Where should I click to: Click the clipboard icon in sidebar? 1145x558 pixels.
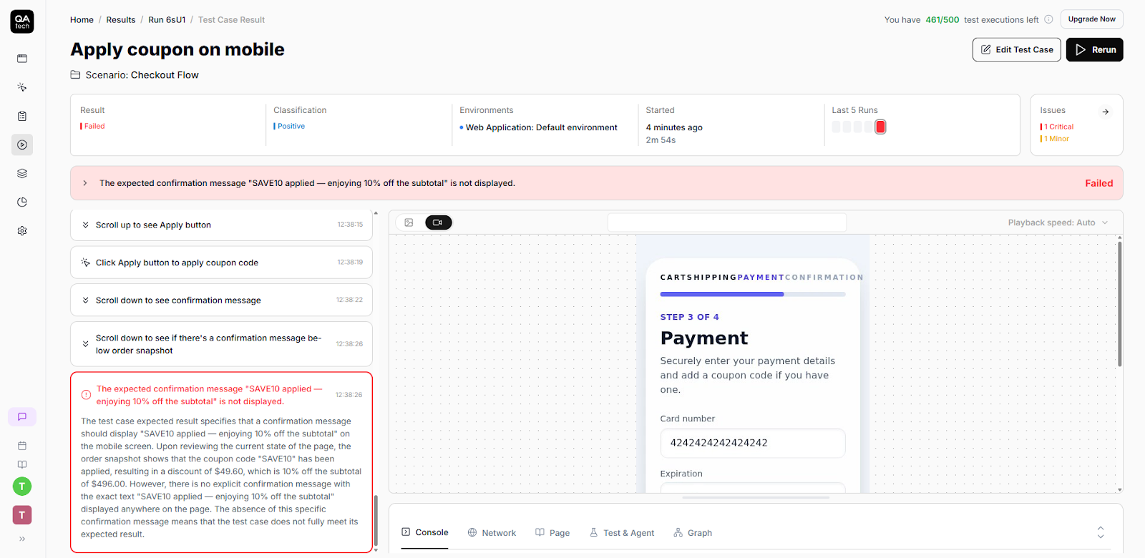click(22, 116)
